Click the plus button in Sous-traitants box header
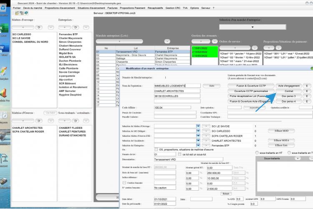Image resolution: width=313 pixels, height=209 pixels. click(x=298, y=158)
